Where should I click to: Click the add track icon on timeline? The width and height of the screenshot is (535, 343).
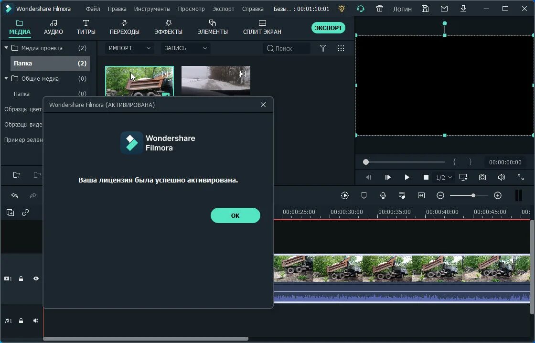pyautogui.click(x=10, y=213)
